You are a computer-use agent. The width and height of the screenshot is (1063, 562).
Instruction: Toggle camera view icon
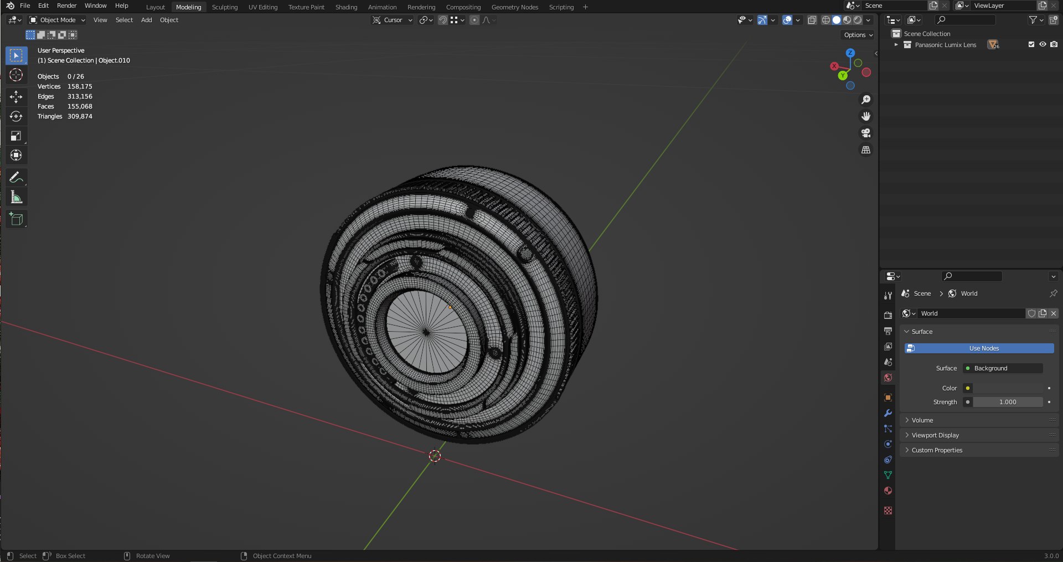(866, 133)
